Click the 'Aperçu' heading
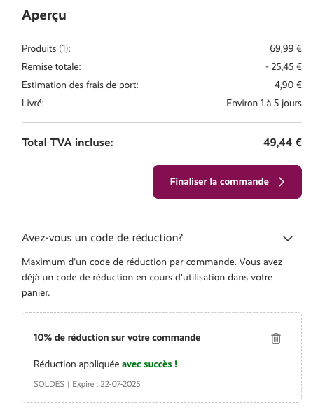332x412 pixels. click(x=44, y=15)
